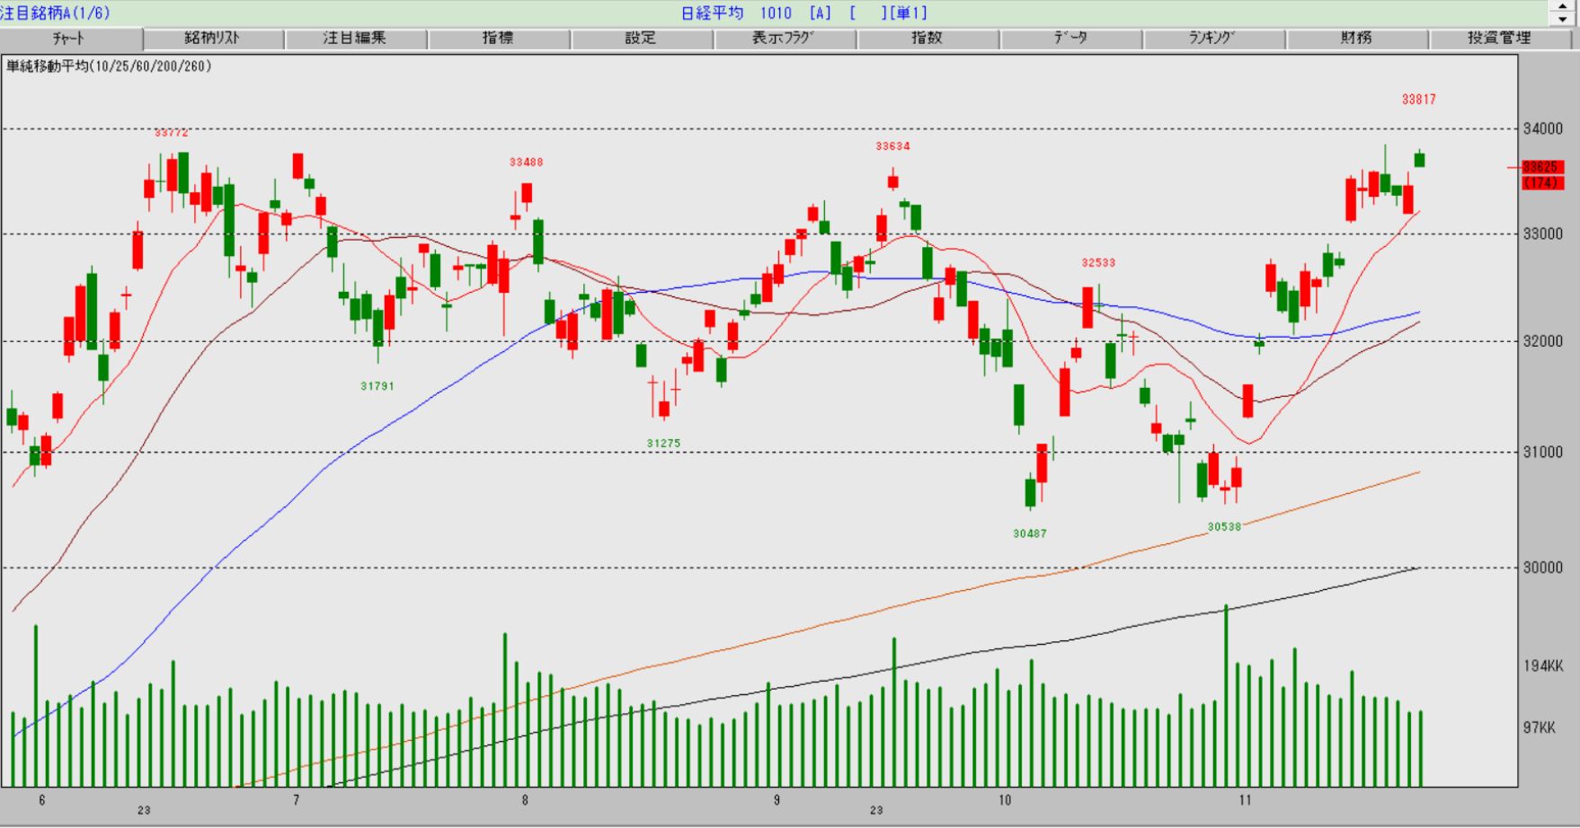Image resolution: width=1580 pixels, height=828 pixels.
Task: Click the down arrow stepper at top right
Action: 1563,19
